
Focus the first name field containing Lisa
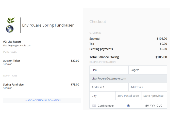pyautogui.click(x=109, y=70)
